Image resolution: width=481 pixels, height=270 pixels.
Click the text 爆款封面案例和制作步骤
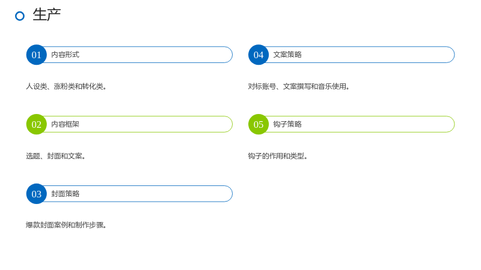pyautogui.click(x=66, y=225)
